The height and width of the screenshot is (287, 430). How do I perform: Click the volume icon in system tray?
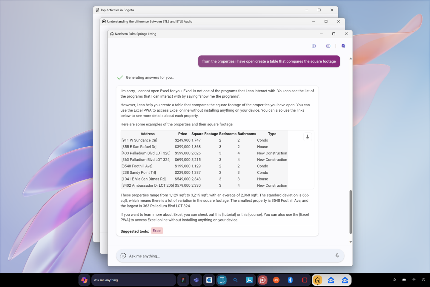pos(394,280)
